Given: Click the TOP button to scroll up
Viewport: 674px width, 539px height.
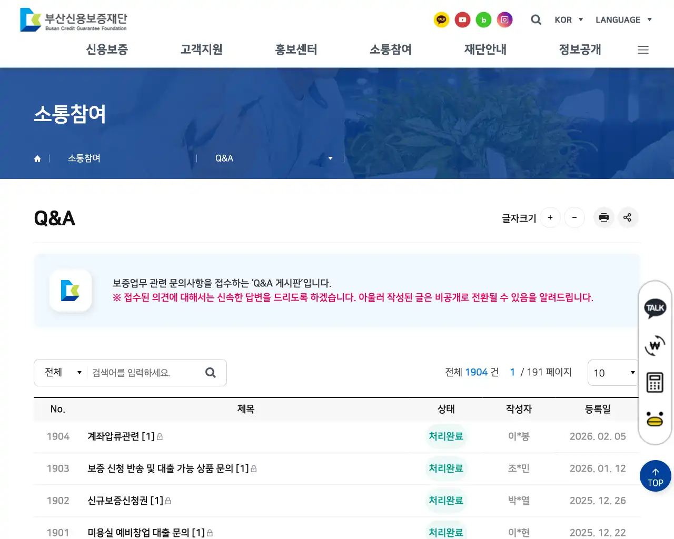Looking at the screenshot, I should click(655, 475).
